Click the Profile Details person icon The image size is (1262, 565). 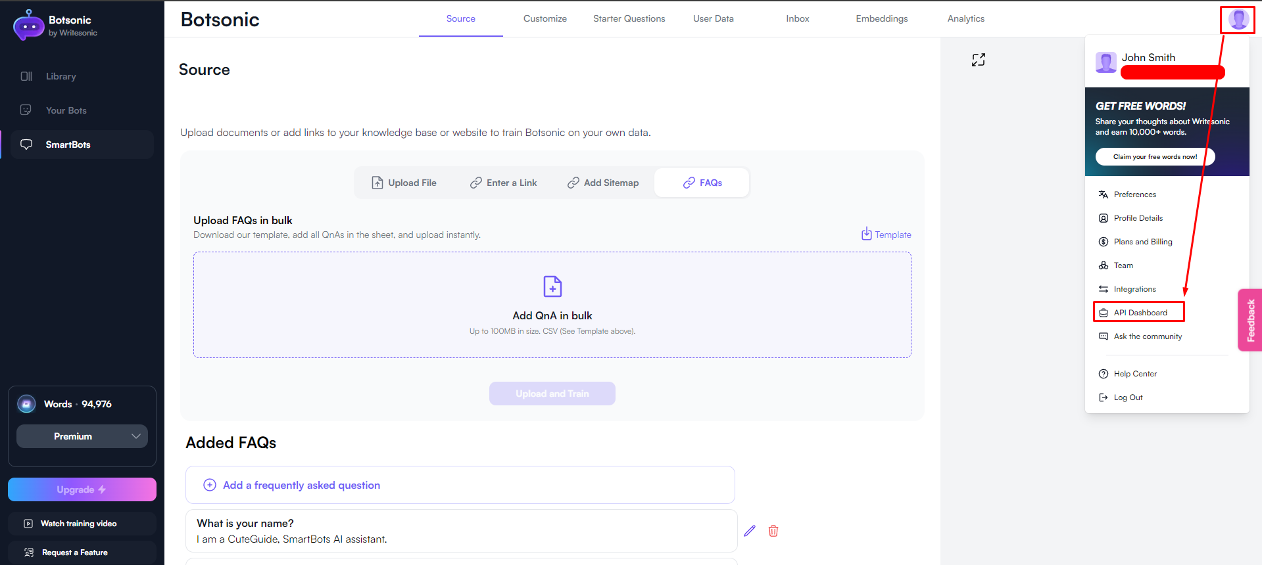[x=1104, y=218]
